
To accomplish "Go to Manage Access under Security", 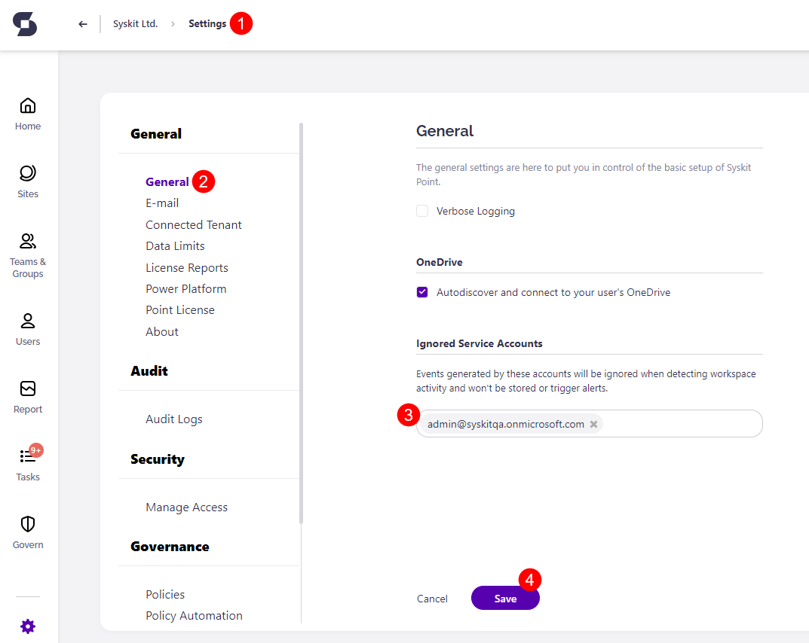I will [186, 507].
